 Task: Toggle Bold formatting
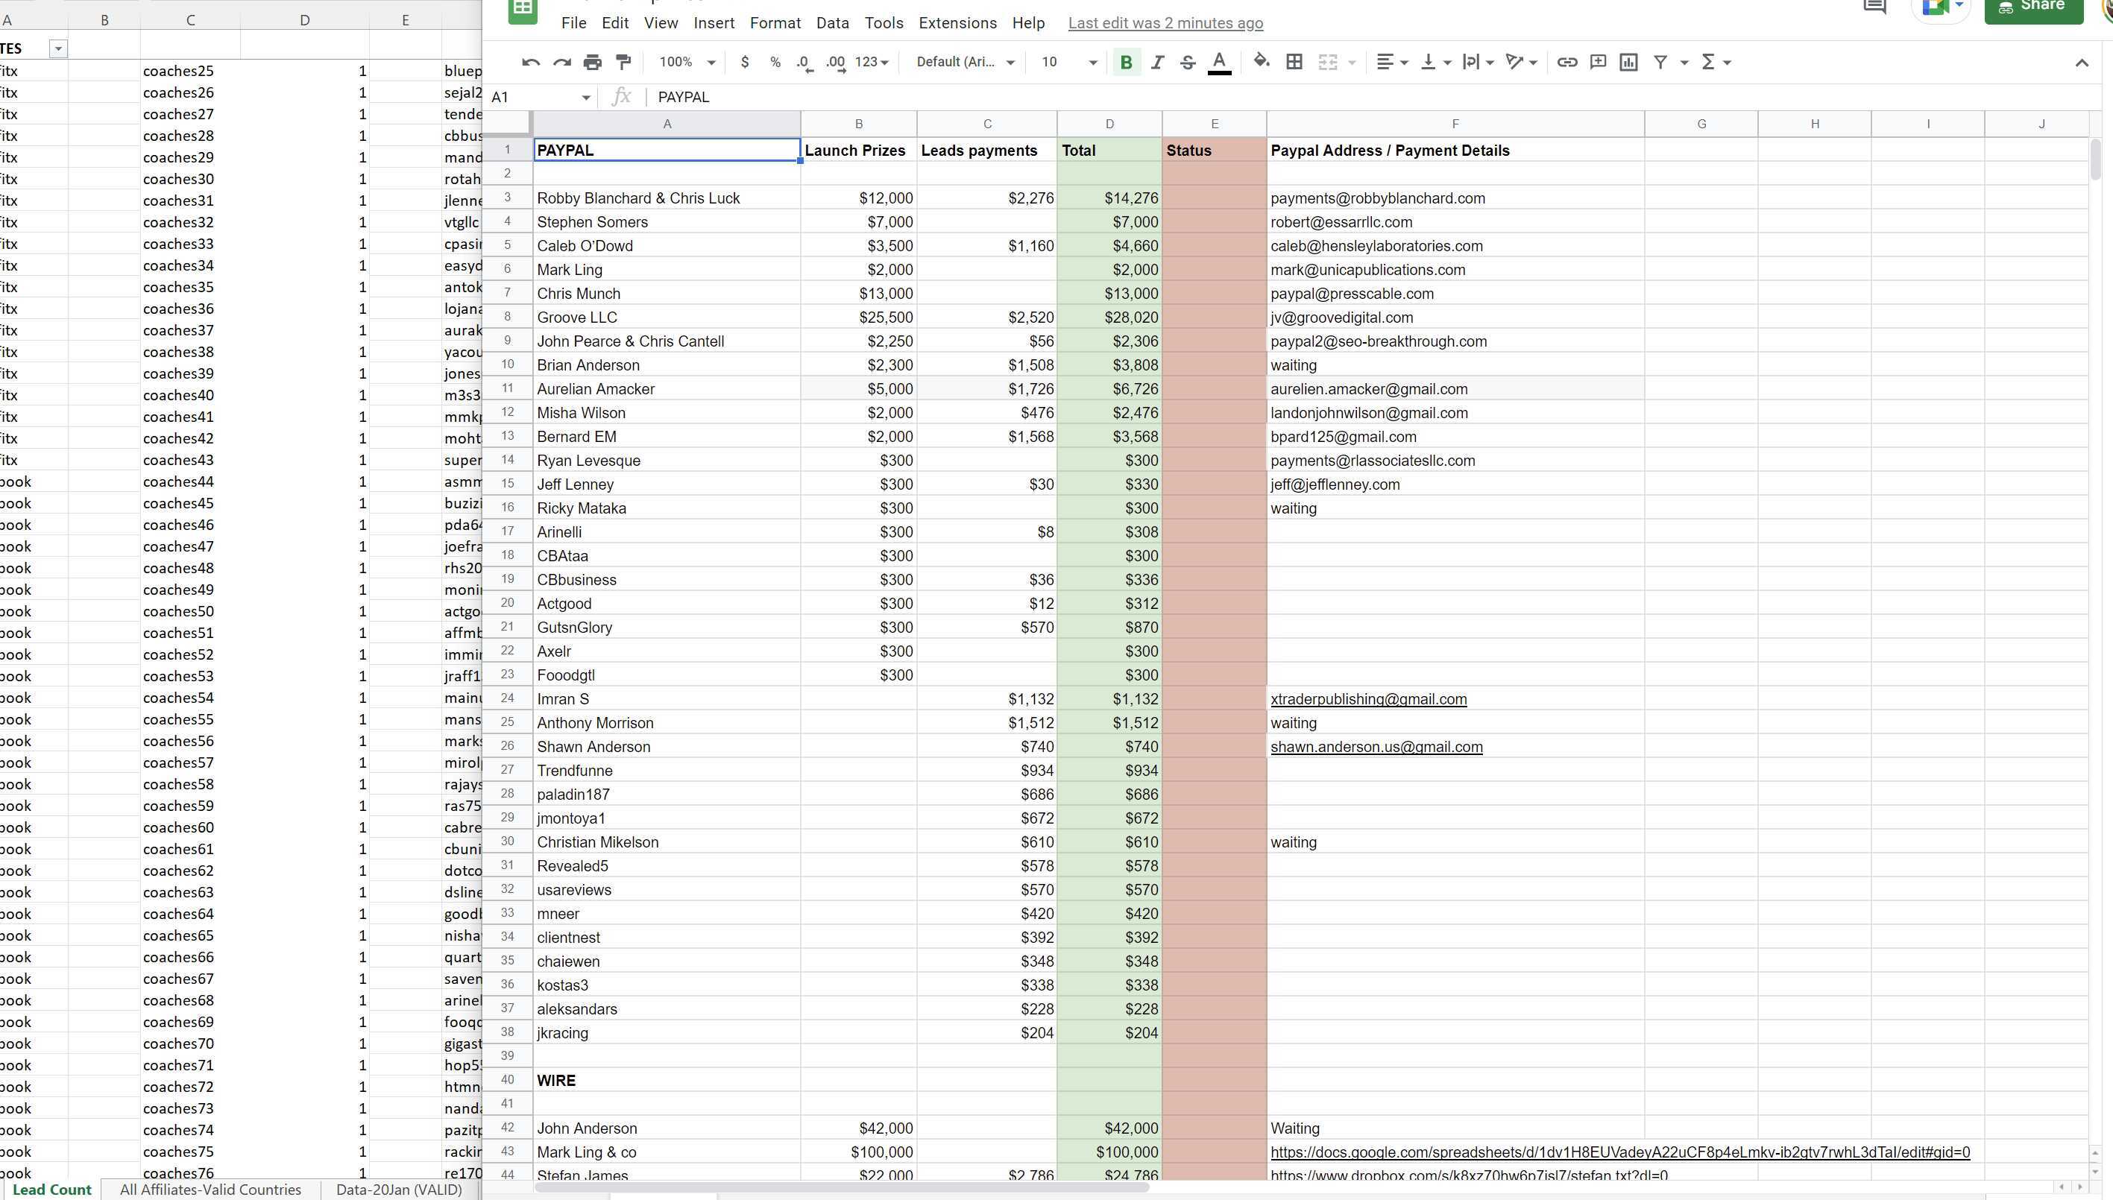(1125, 62)
